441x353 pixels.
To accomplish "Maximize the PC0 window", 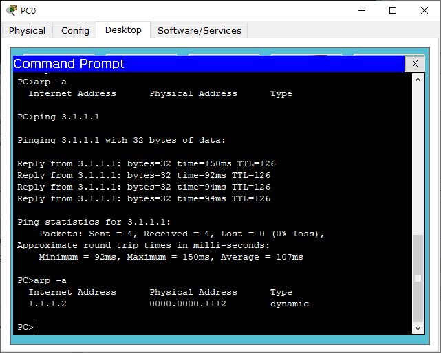I will coord(393,11).
